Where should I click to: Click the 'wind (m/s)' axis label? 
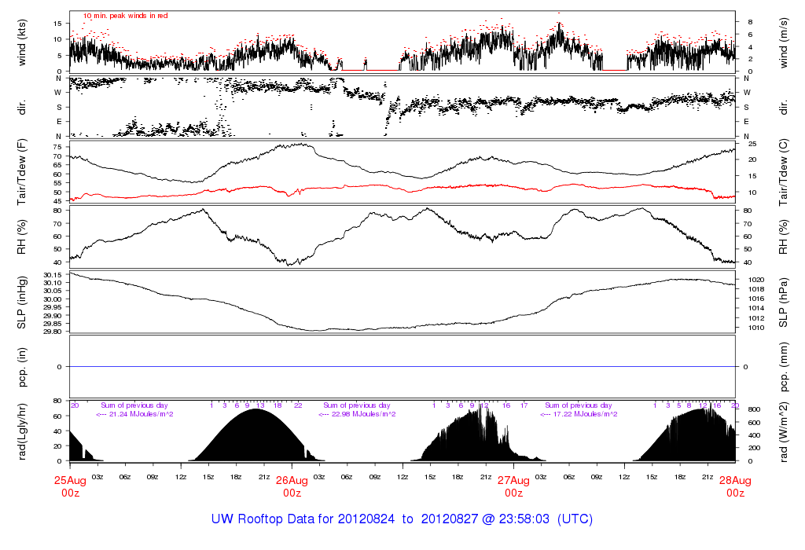pos(783,42)
